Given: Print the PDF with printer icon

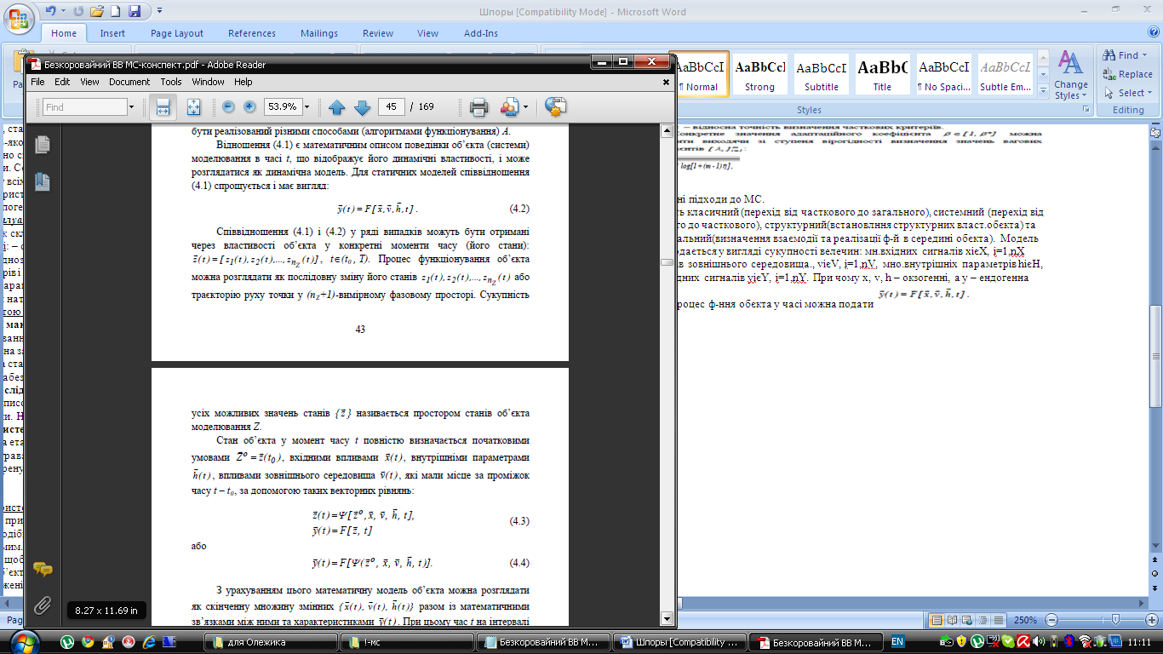Looking at the screenshot, I should [478, 107].
